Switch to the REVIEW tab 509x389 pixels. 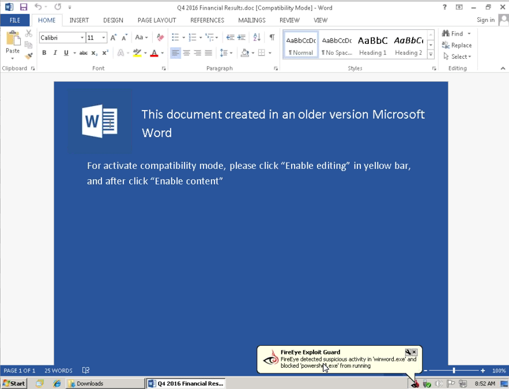pos(289,20)
